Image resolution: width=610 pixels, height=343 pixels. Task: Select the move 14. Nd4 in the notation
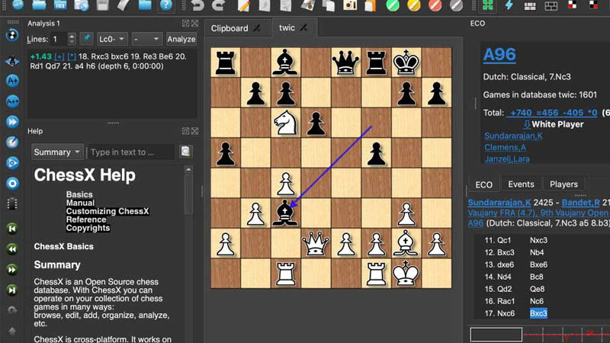pos(498,277)
